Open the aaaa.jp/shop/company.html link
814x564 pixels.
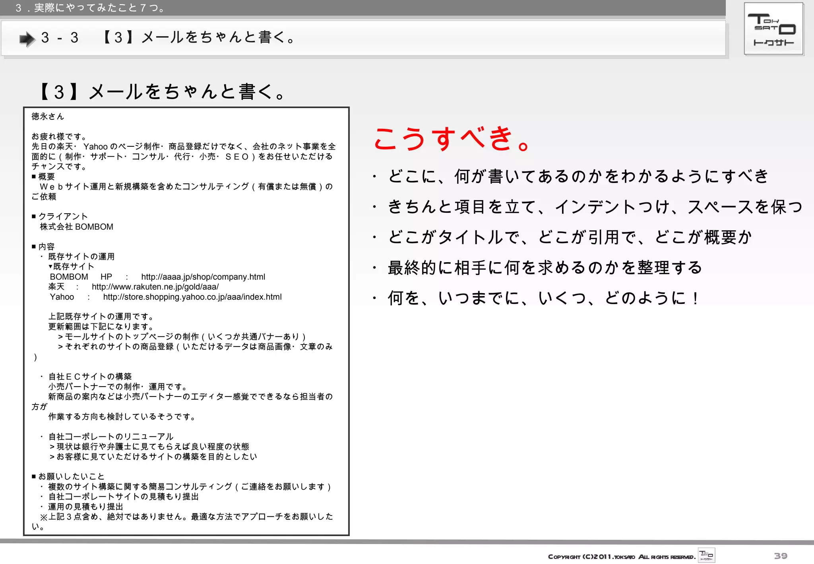203,277
